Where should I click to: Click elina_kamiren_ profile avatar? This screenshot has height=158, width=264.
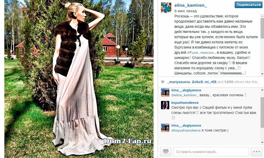166,8
